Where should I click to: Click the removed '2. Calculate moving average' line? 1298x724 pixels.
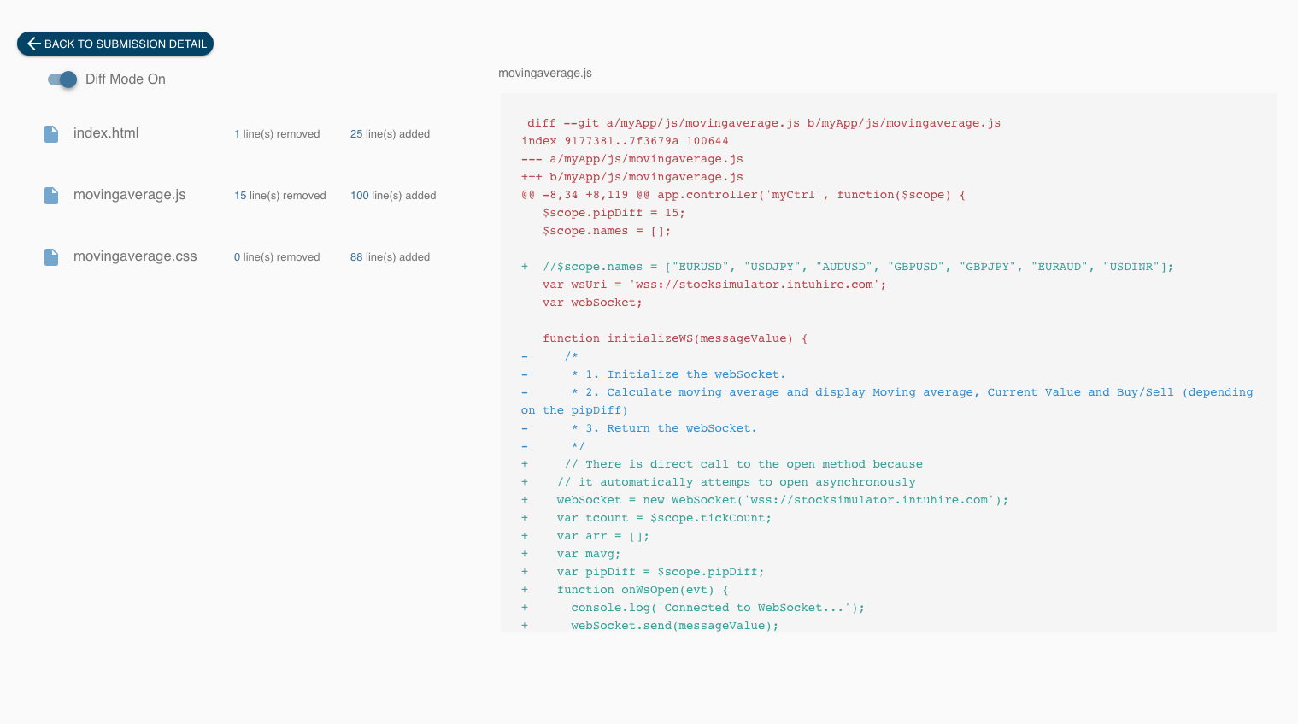[x=887, y=401]
